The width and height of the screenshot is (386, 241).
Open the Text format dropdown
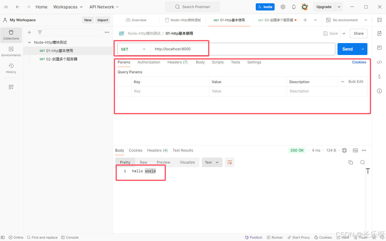212,162
